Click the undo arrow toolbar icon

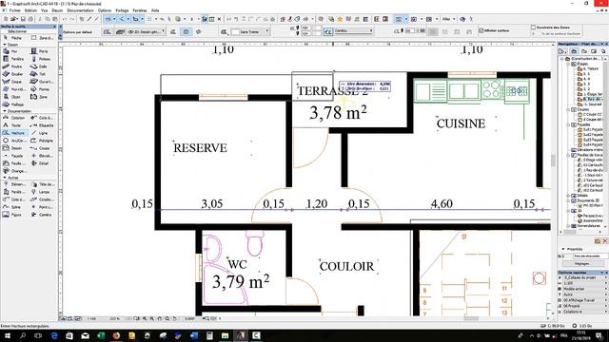pos(65,19)
